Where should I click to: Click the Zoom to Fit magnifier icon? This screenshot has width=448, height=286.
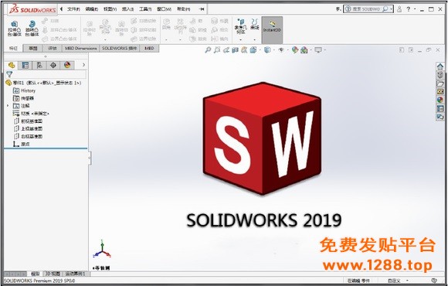[208, 50]
